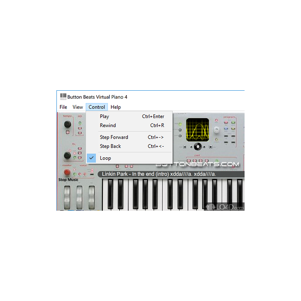Click the green program button

click(x=233, y=123)
